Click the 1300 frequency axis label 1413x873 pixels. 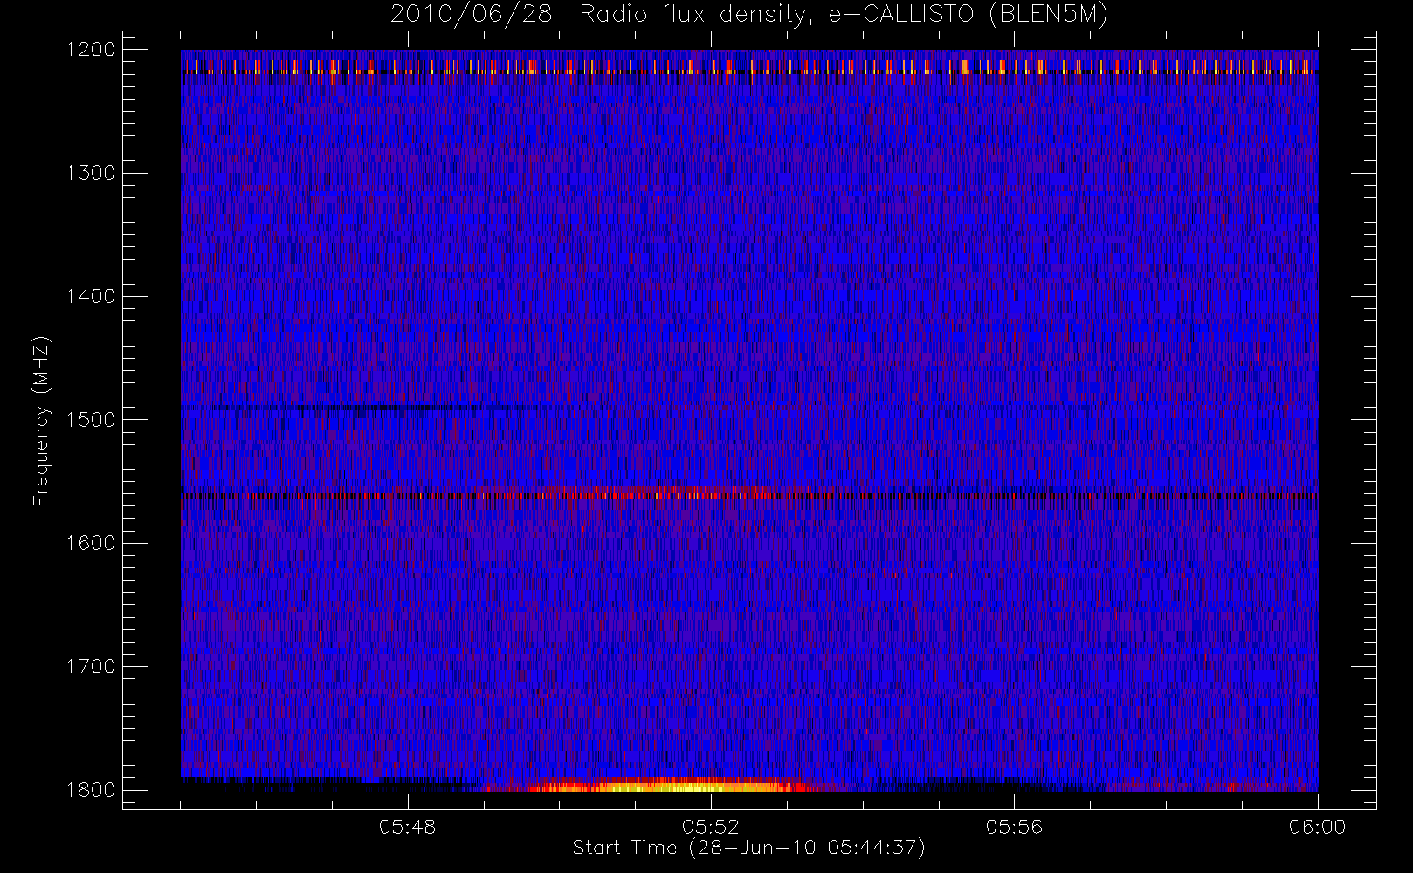click(x=92, y=173)
